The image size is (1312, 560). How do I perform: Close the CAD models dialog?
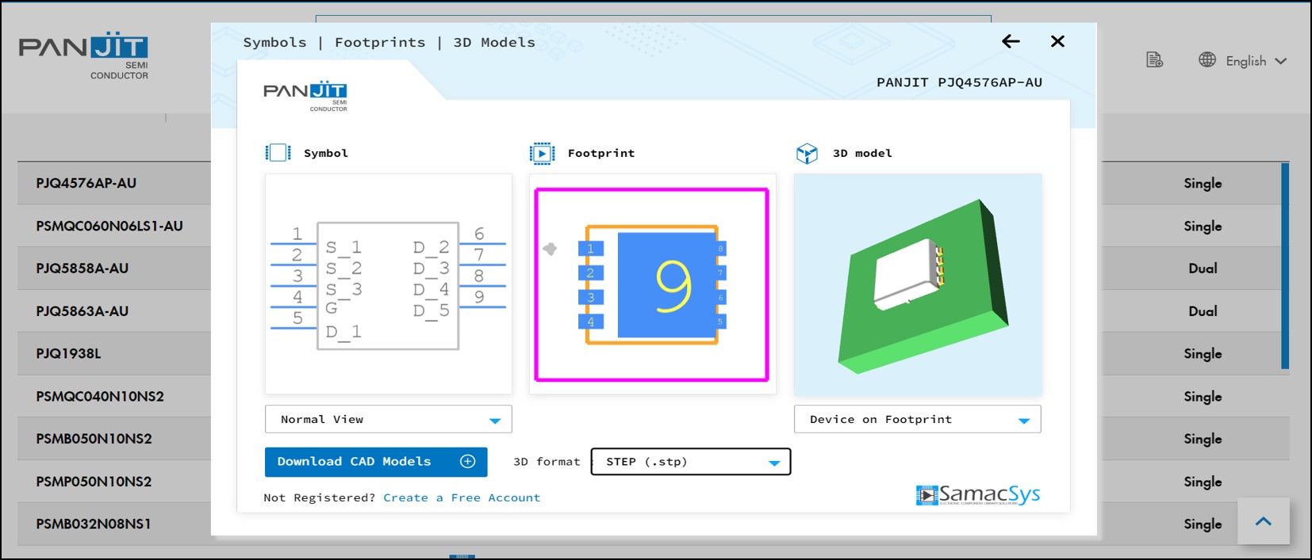1057,41
